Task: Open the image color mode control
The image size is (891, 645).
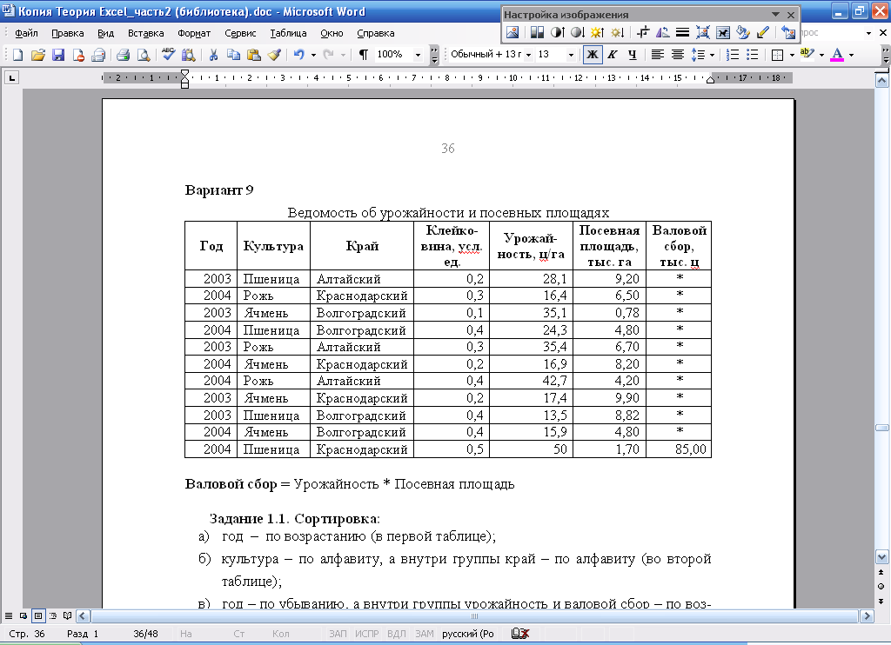Action: click(x=537, y=32)
